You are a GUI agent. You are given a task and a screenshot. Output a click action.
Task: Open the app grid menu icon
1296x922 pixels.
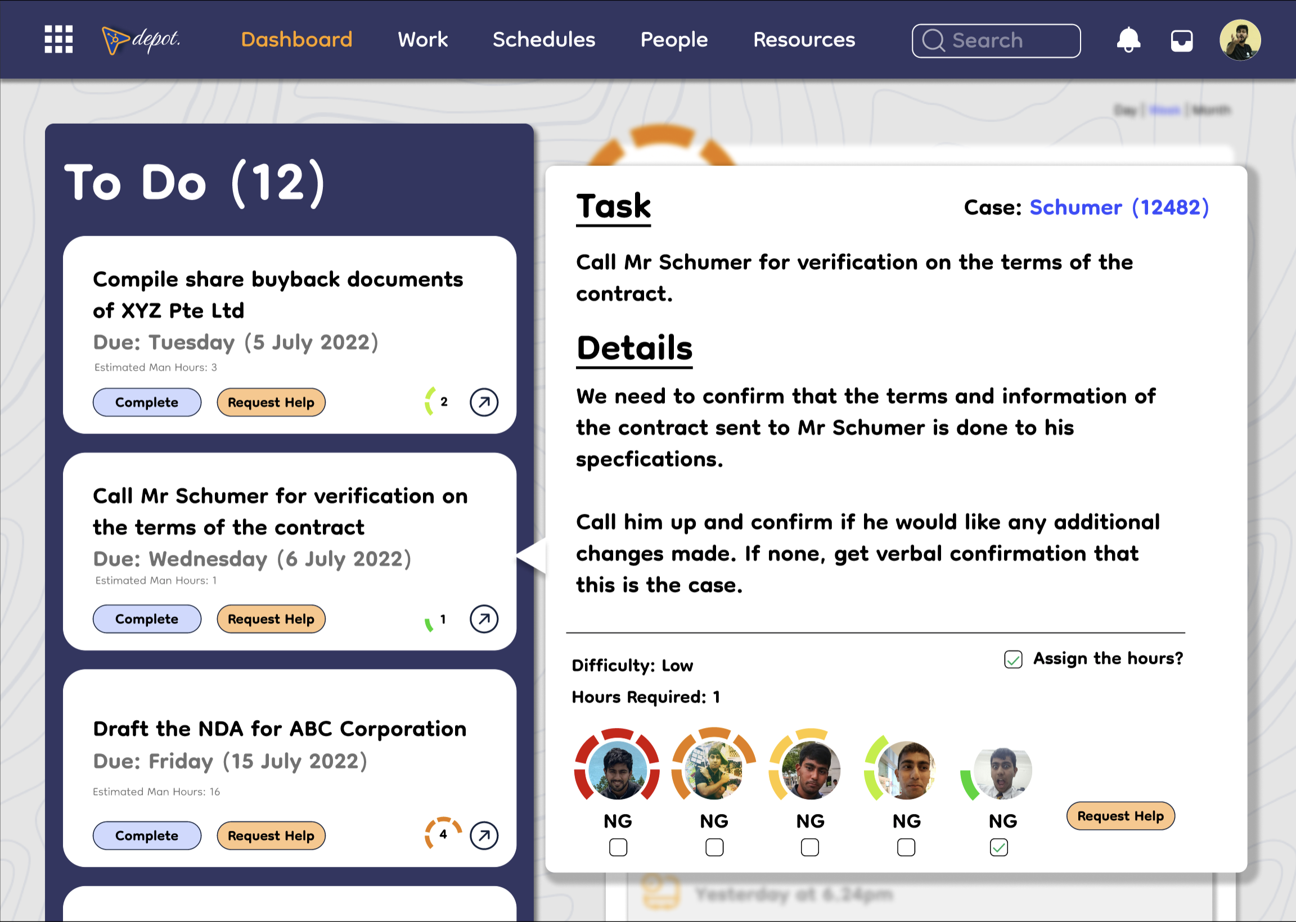pyautogui.click(x=58, y=39)
